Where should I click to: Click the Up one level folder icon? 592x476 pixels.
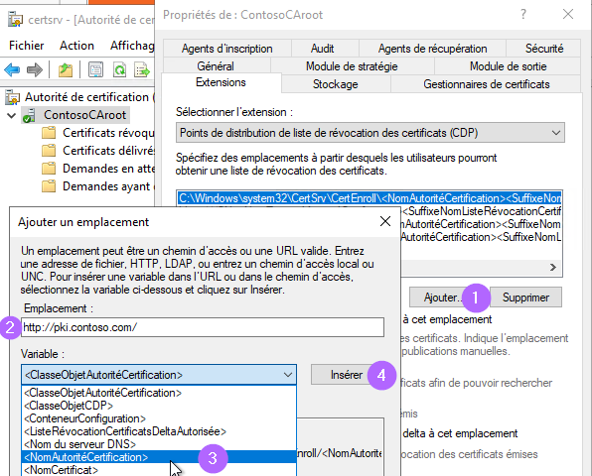pos(66,70)
